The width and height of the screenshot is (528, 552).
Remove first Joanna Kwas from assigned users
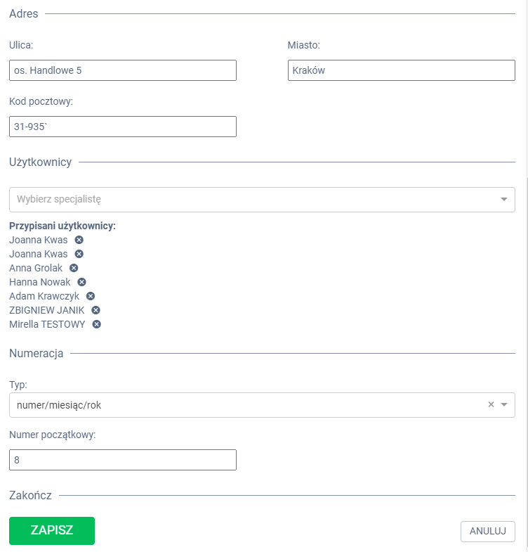[x=79, y=240]
